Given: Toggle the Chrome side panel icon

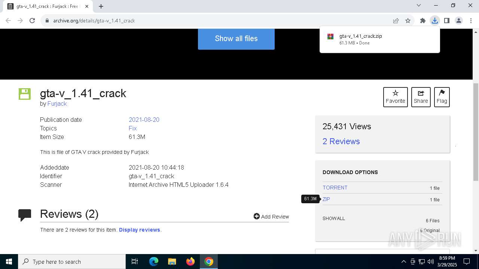Looking at the screenshot, I should [446, 21].
